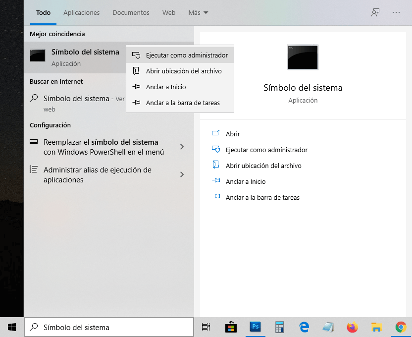Select Anclar a la barra de tareas in right panel

pos(262,197)
